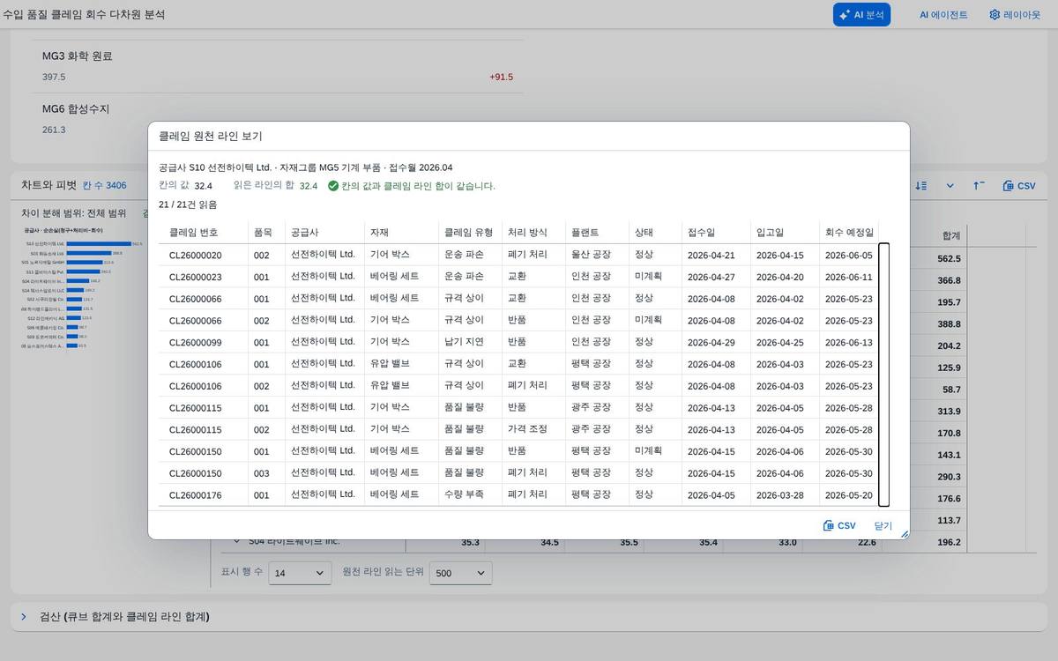Select claim number CL26000020
Screen dimensions: 1058x661
(196, 256)
